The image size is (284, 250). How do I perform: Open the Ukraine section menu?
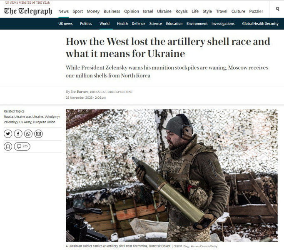coord(164,11)
